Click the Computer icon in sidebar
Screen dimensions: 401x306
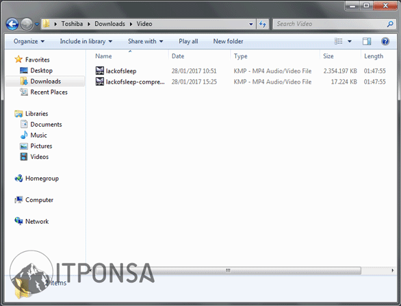[18, 200]
